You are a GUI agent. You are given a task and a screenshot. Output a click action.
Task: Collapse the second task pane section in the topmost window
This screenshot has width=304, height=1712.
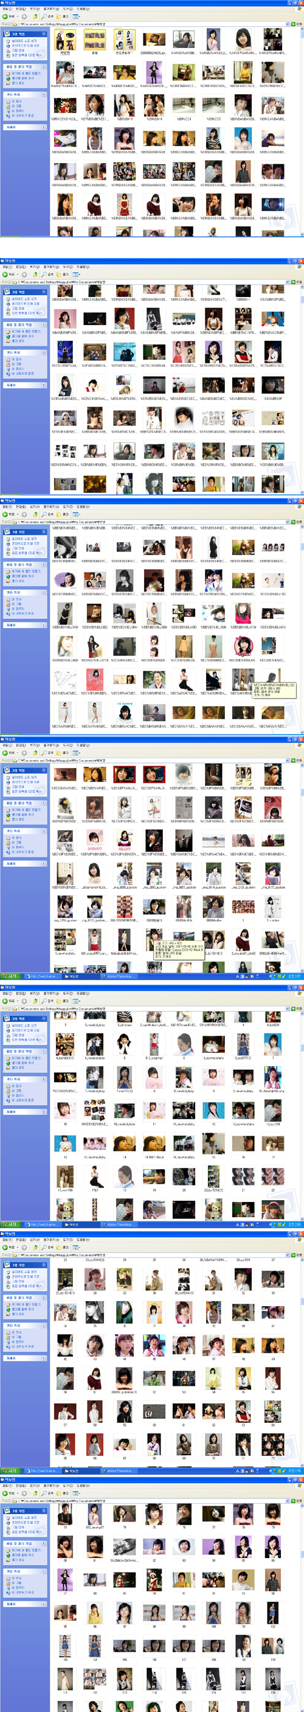44,66
